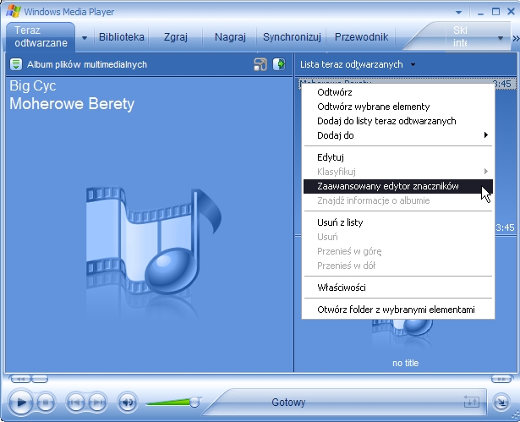Open the Nagraj tab

pyautogui.click(x=230, y=37)
